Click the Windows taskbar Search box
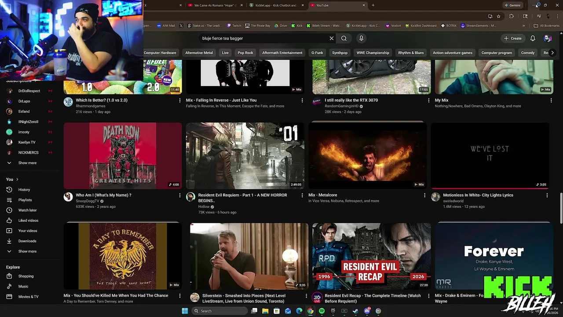 pos(220,311)
